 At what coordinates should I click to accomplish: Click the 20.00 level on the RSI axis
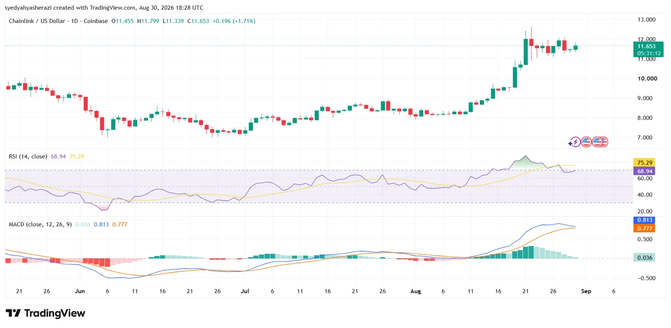point(645,211)
